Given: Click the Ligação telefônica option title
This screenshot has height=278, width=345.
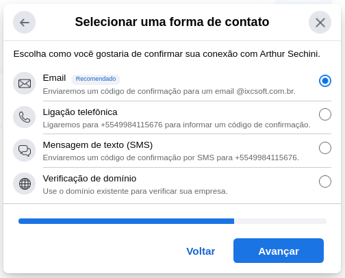Looking at the screenshot, I should click(80, 112).
